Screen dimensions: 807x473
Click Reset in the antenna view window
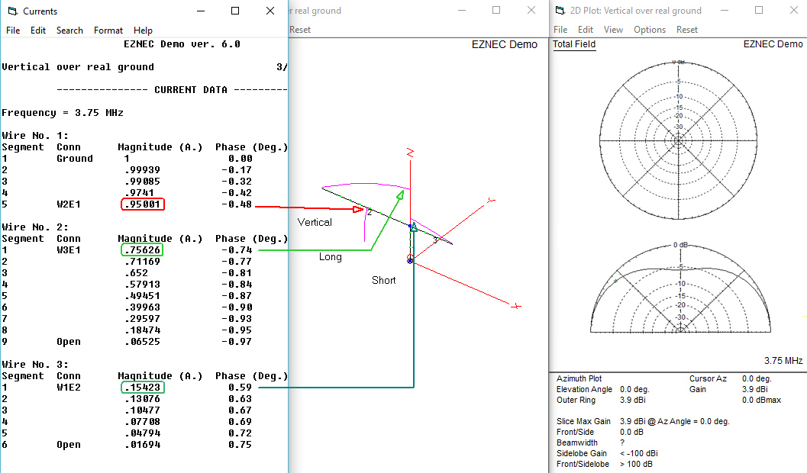point(300,30)
